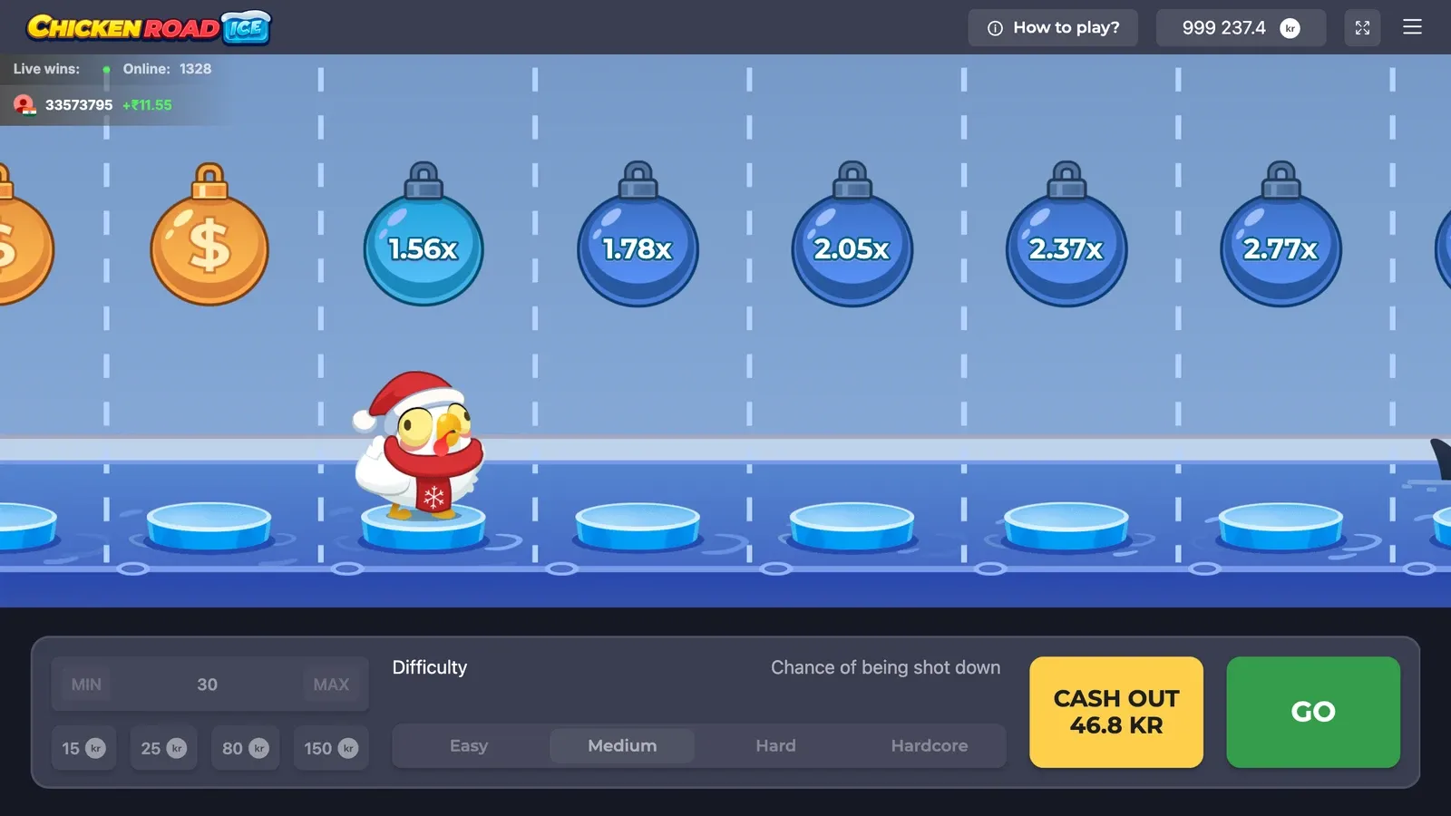Click live win entry 33573795
This screenshot has height=816, width=1451.
[93, 105]
